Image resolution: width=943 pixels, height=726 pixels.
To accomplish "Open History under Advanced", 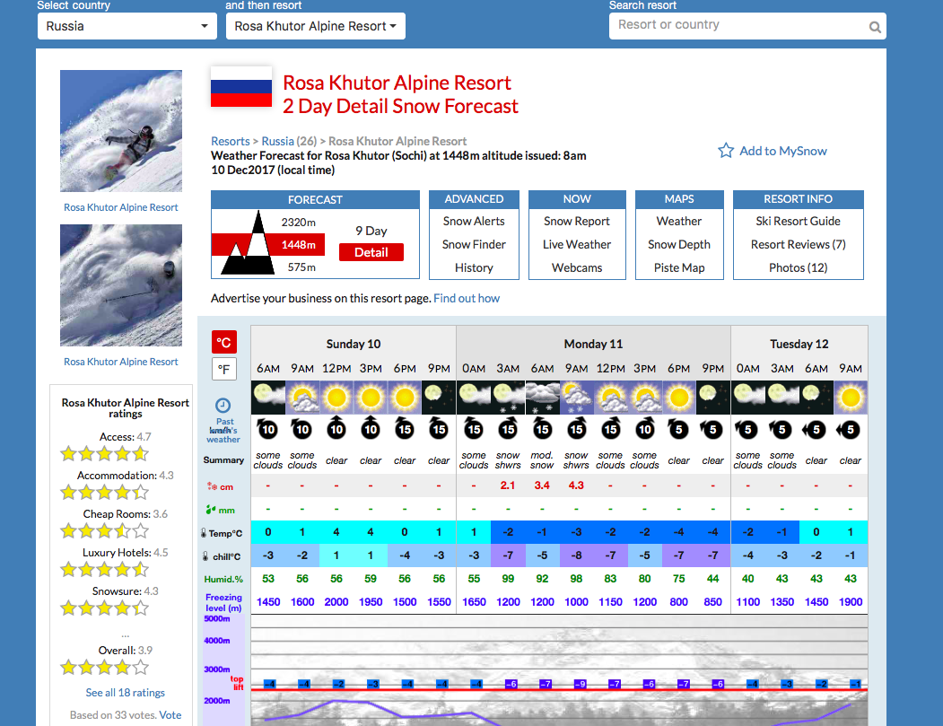I will click(474, 267).
